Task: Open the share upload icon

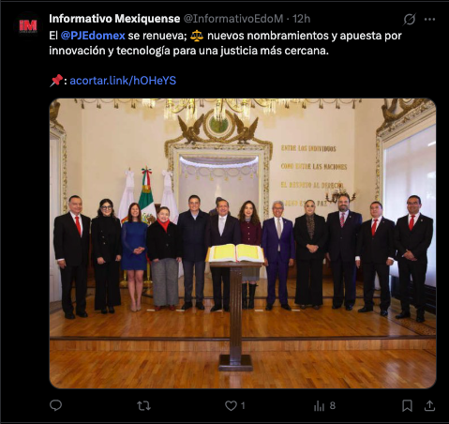Action: click(429, 405)
